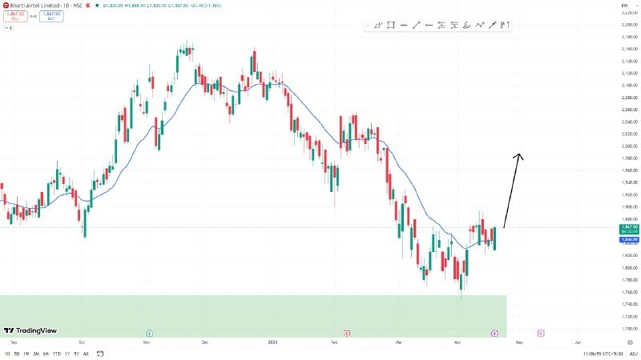Toggle ADJ adjusted data option

634,354
